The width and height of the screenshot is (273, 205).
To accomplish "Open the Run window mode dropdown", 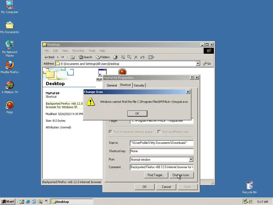I will pos(191,159).
